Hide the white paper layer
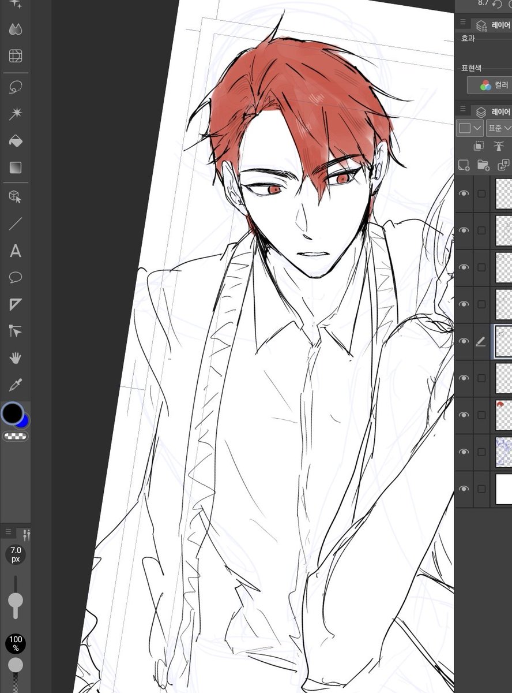512x693 pixels. click(464, 489)
